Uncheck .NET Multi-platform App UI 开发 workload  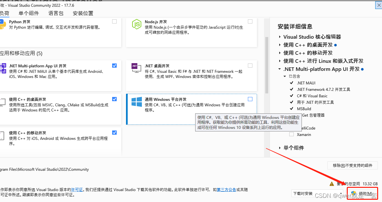click(114, 65)
